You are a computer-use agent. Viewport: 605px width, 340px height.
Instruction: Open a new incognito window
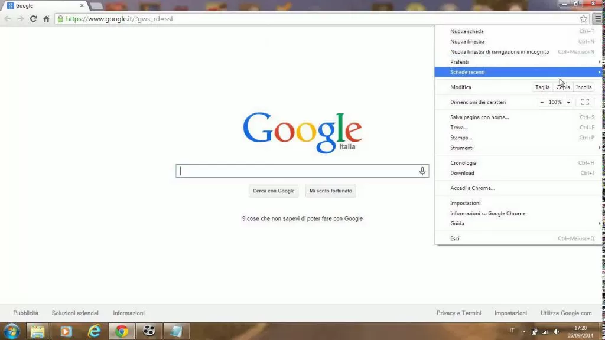click(518, 52)
